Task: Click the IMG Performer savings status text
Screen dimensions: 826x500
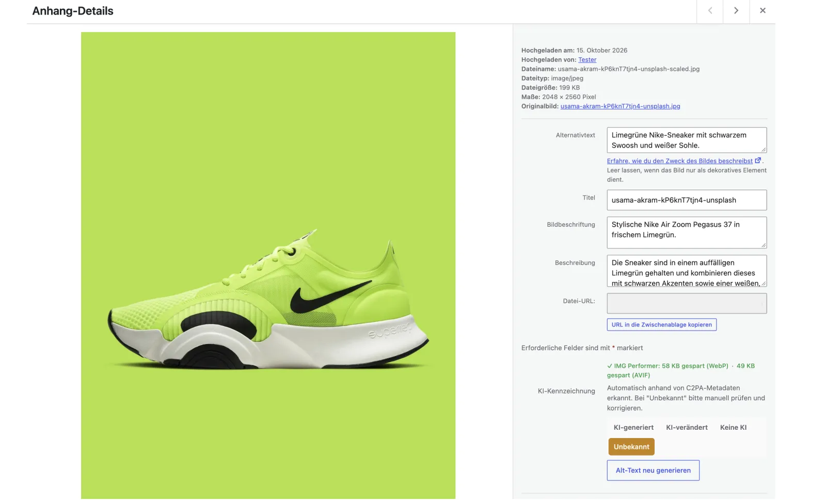Action: click(680, 371)
